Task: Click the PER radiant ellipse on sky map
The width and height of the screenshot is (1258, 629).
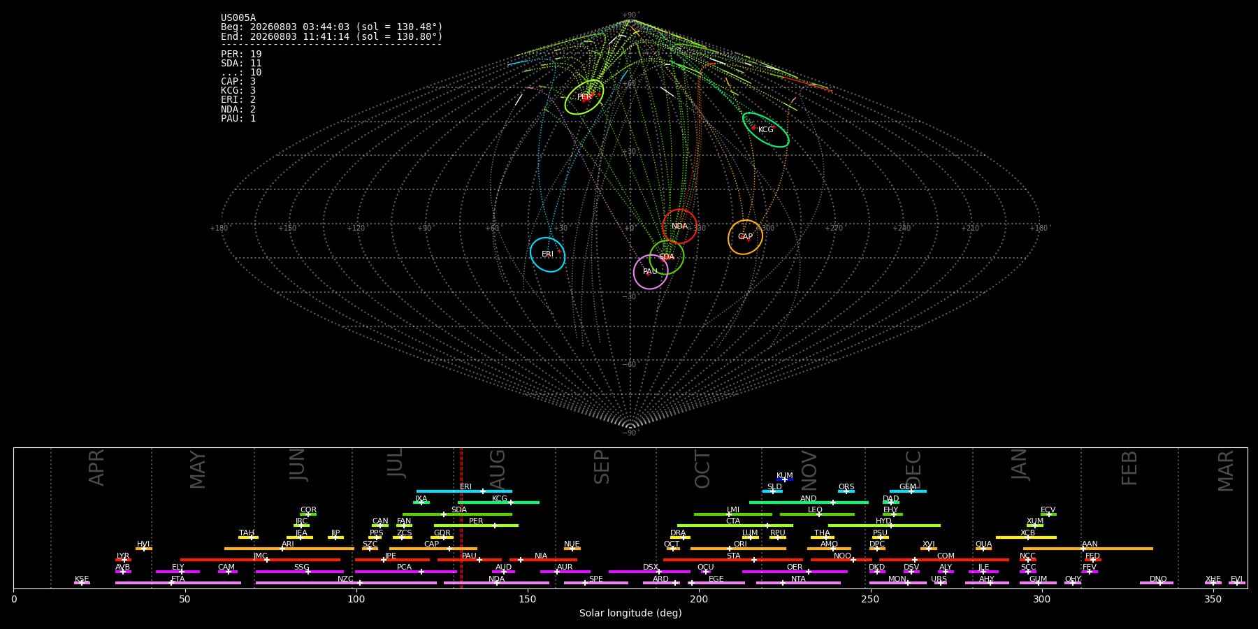Action: pyautogui.click(x=584, y=97)
